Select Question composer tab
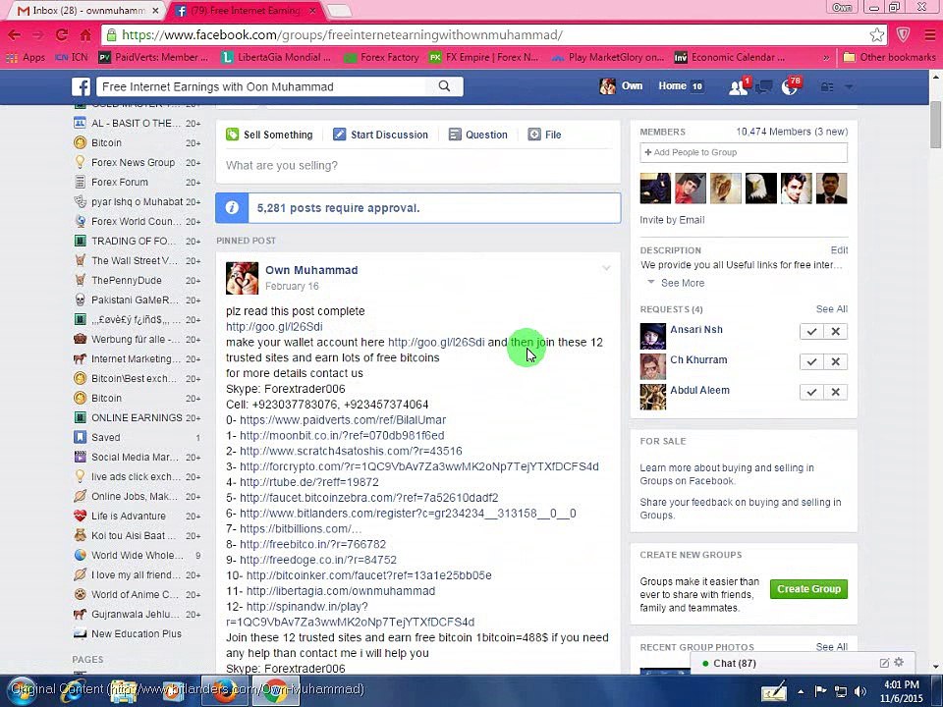943x707 pixels. pos(478,135)
